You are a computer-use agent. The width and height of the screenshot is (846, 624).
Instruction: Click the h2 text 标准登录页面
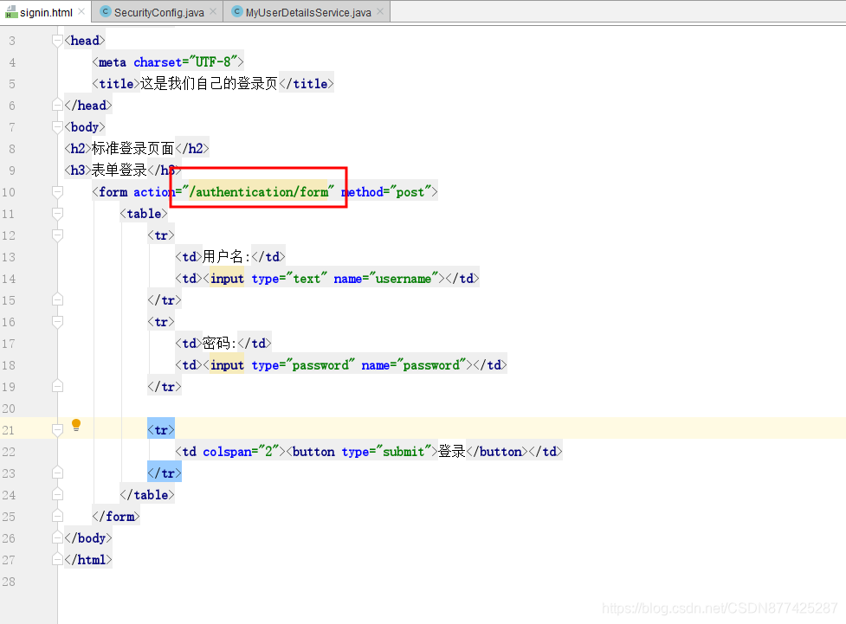133,148
